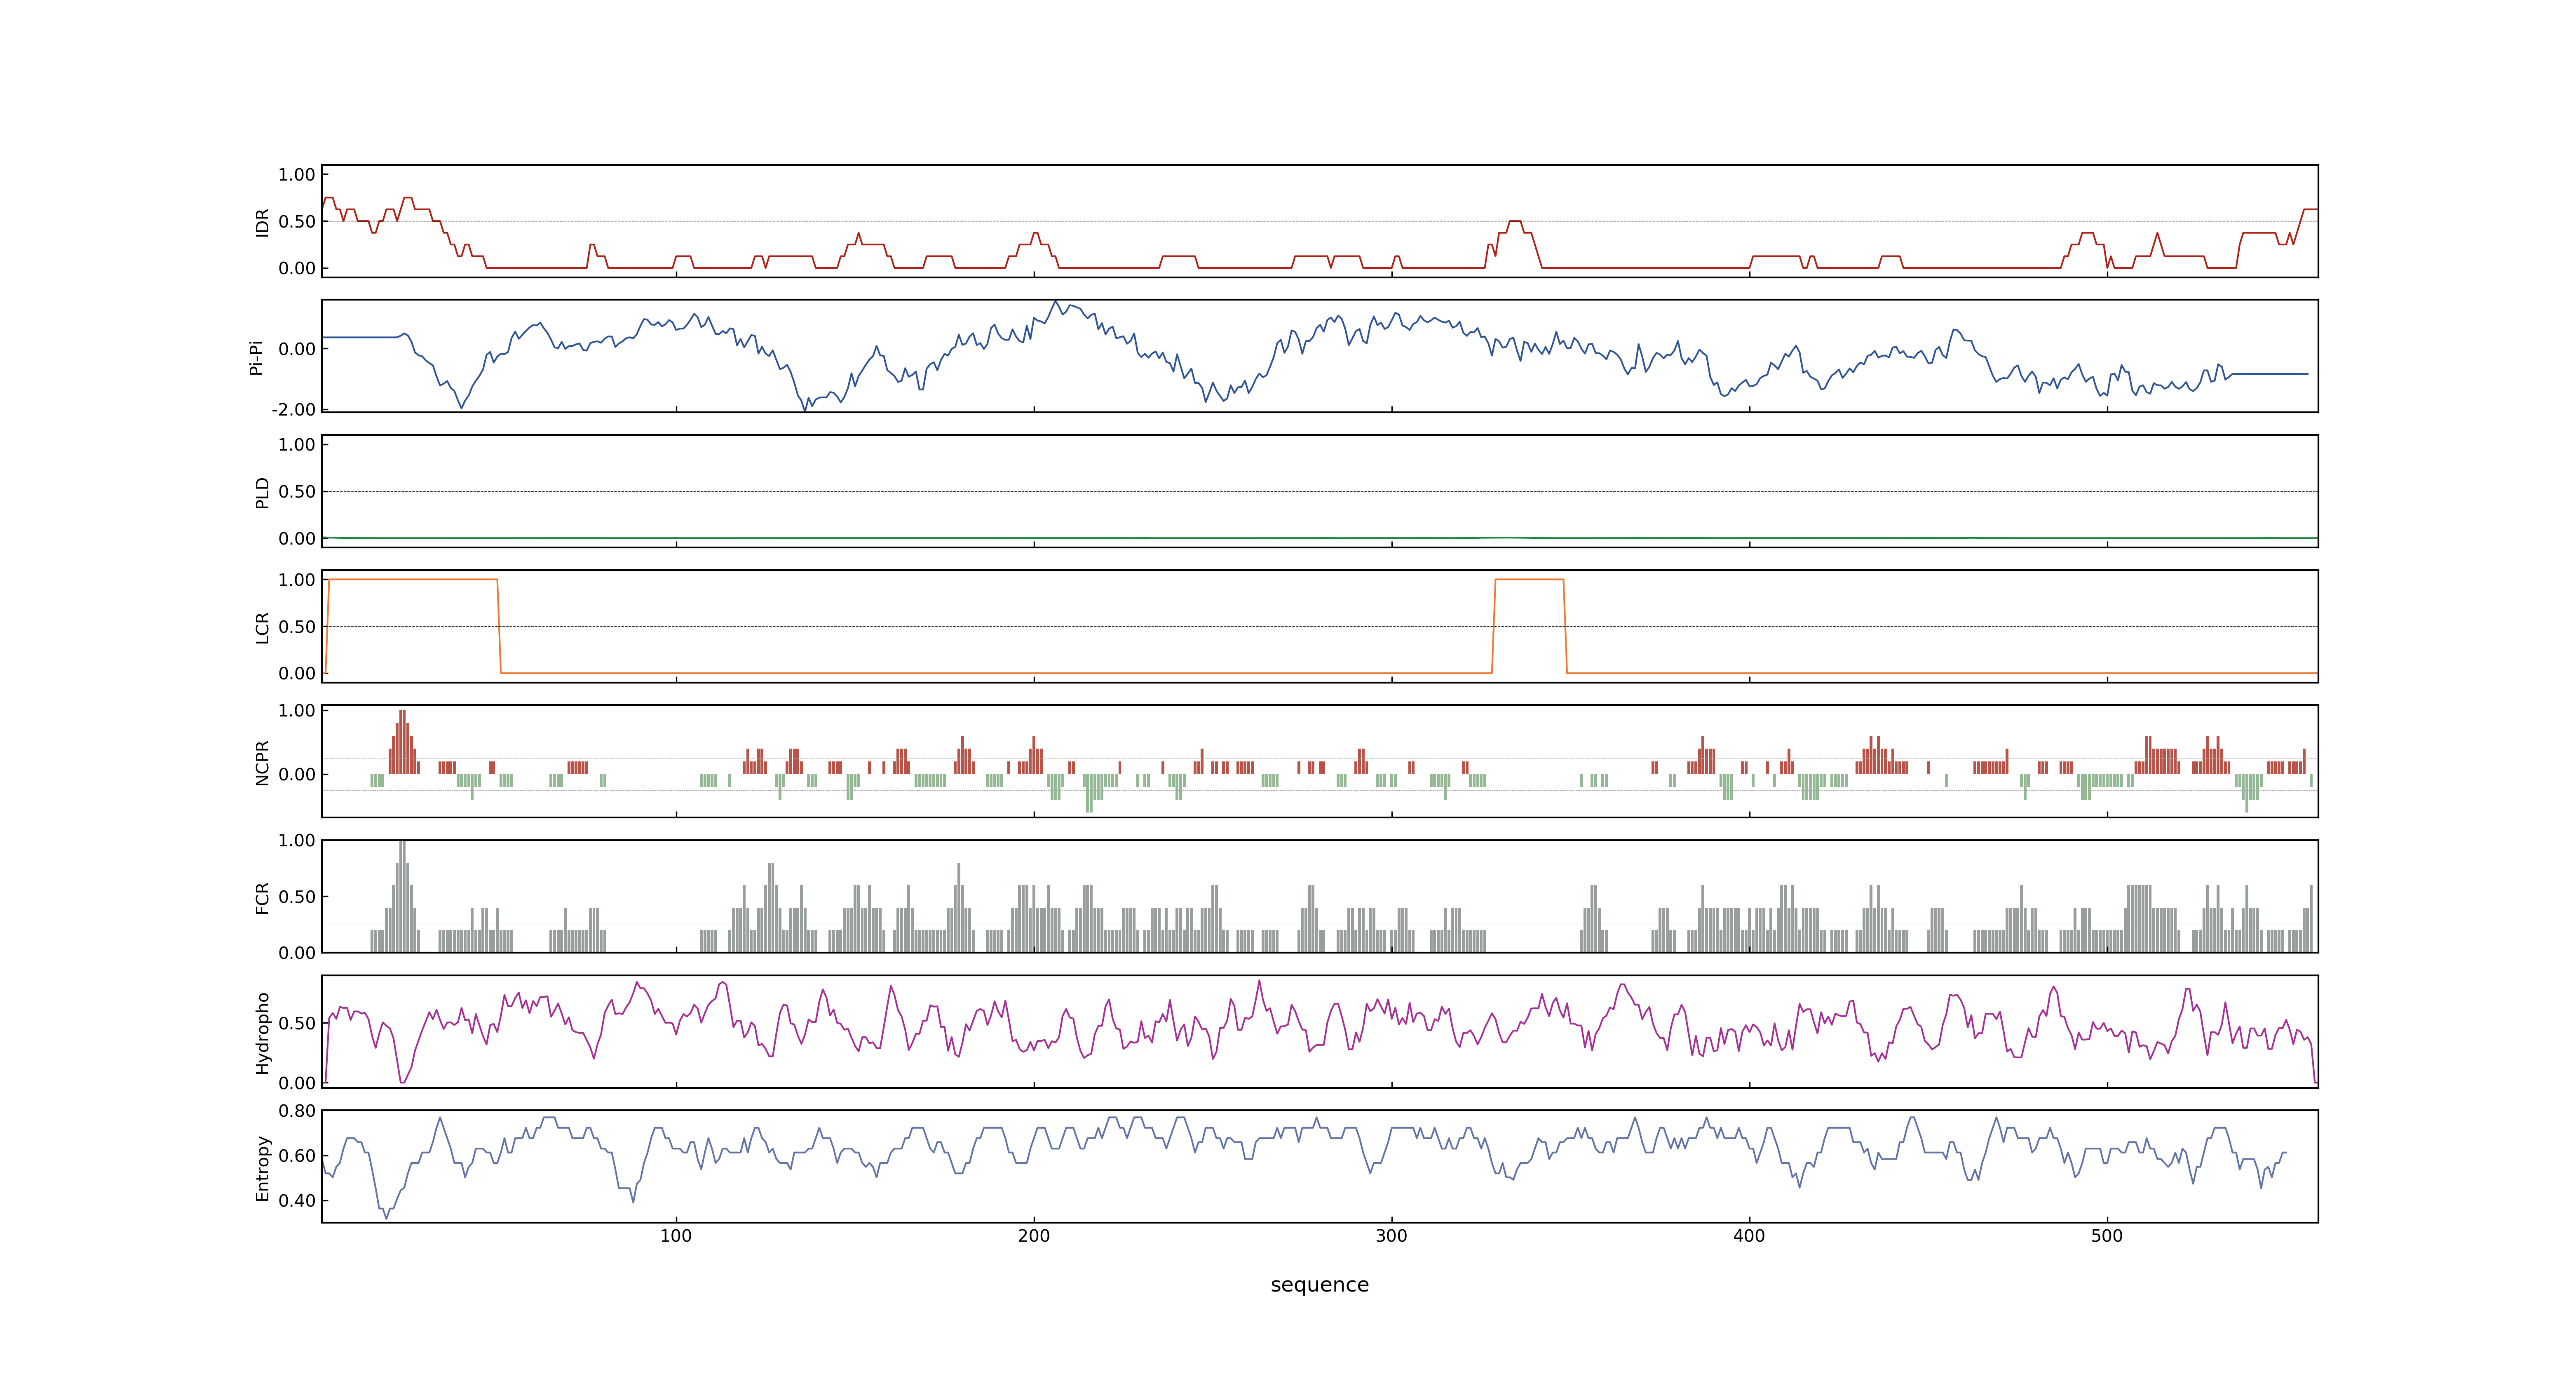This screenshot has height=1374, width=2576.
Task: Click the "1.00" tick of the IDR panel
Action: point(297,175)
